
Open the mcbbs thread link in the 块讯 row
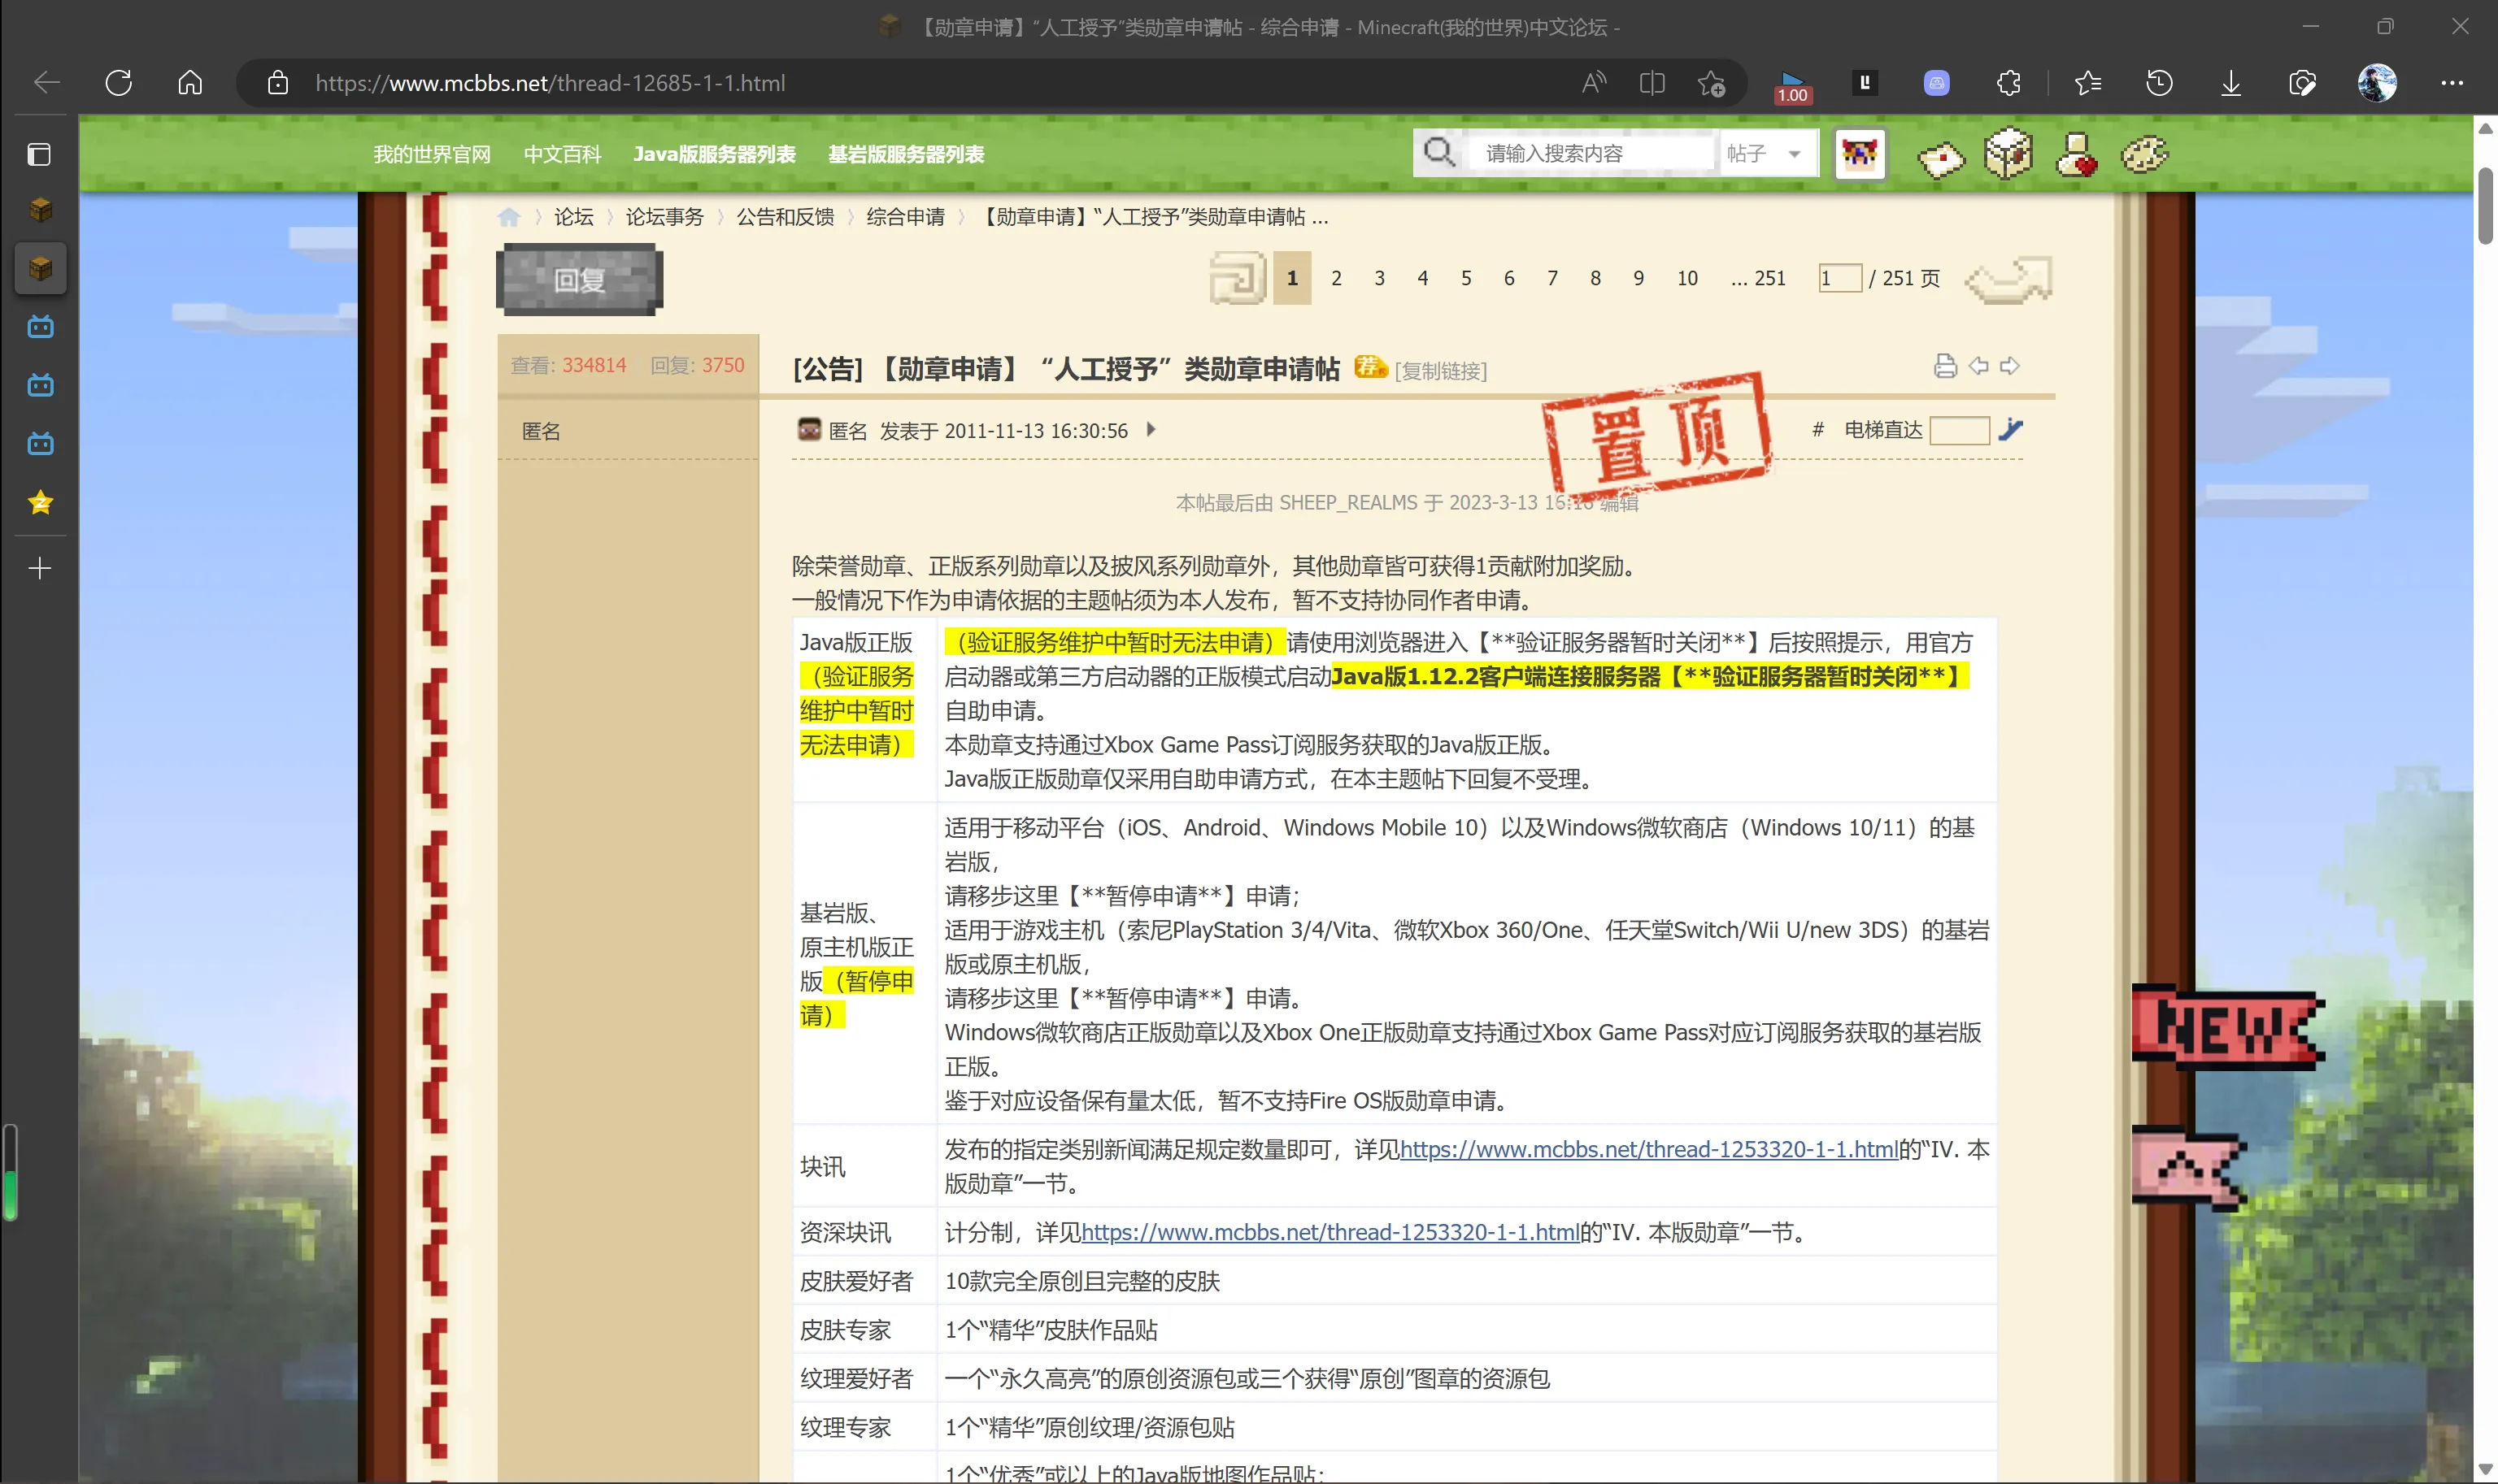(x=1648, y=1150)
